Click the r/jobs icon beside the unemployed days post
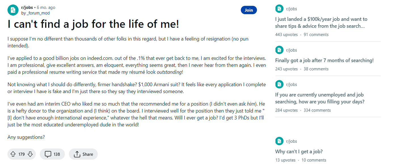 click(x=279, y=84)
